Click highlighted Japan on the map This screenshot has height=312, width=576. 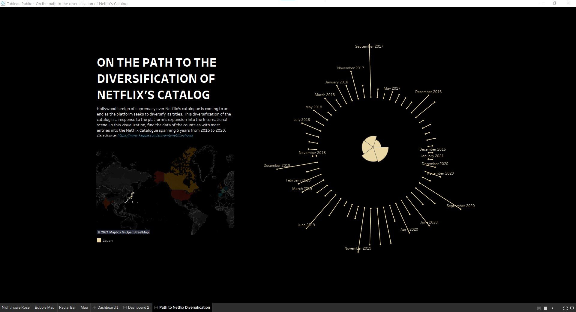point(130,197)
